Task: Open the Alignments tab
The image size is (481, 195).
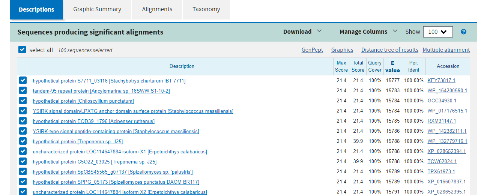Action: 157,9
